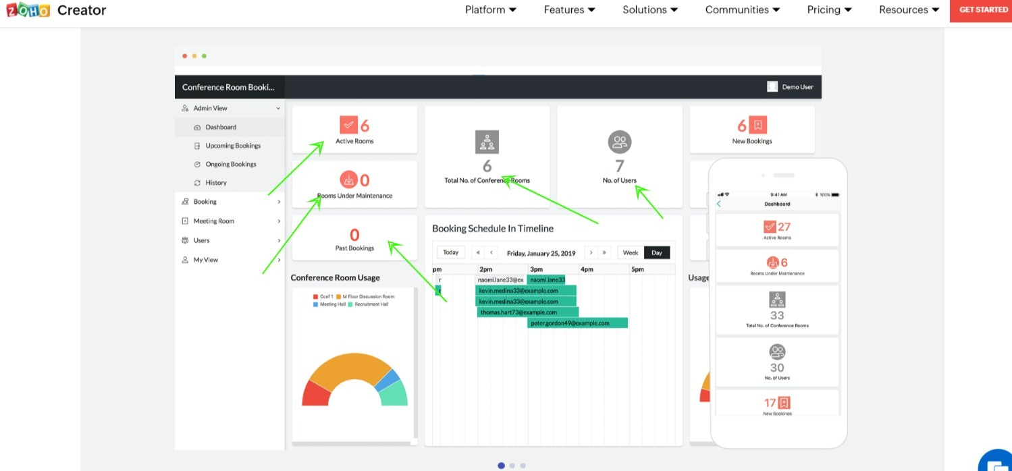The width and height of the screenshot is (1012, 471).
Task: Tap the back arrow on phone Dashboard
Action: coord(719,204)
